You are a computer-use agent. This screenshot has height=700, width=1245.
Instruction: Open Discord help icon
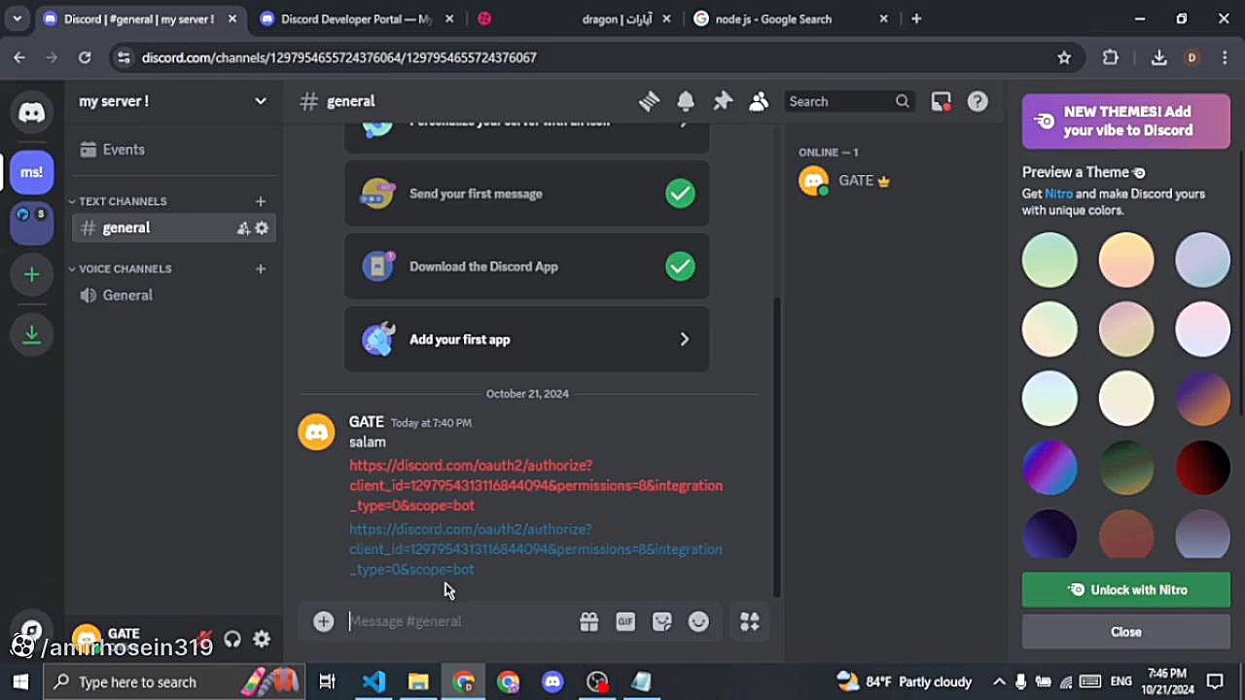pos(978,101)
